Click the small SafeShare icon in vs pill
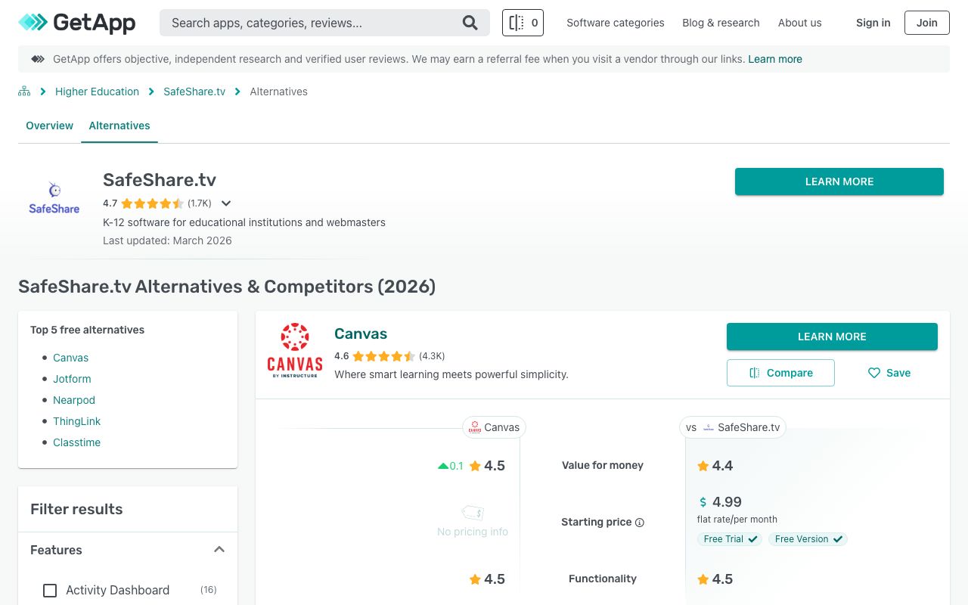 pyautogui.click(x=709, y=427)
